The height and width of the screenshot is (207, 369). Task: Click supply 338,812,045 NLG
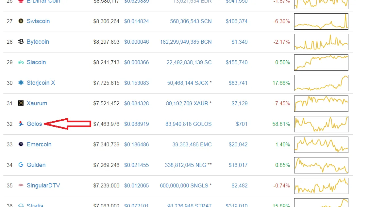[185, 165]
